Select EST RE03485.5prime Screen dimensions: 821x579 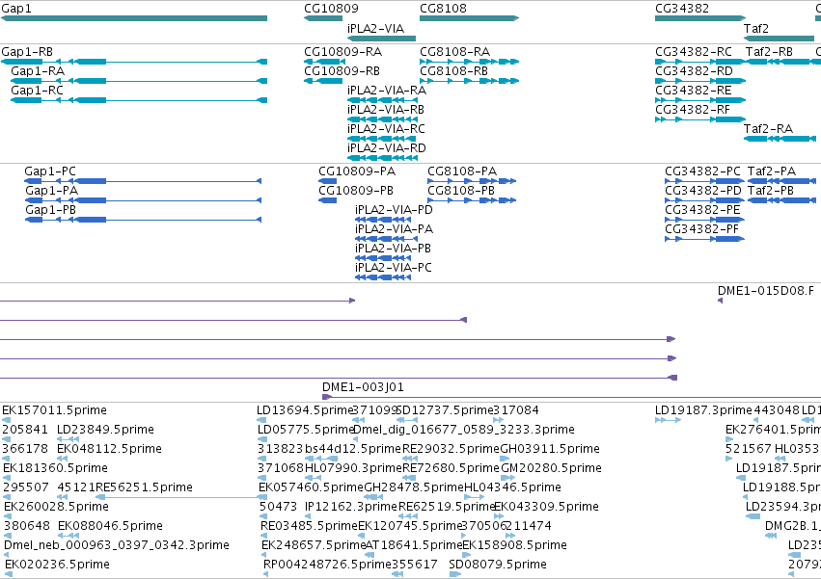coord(264,536)
